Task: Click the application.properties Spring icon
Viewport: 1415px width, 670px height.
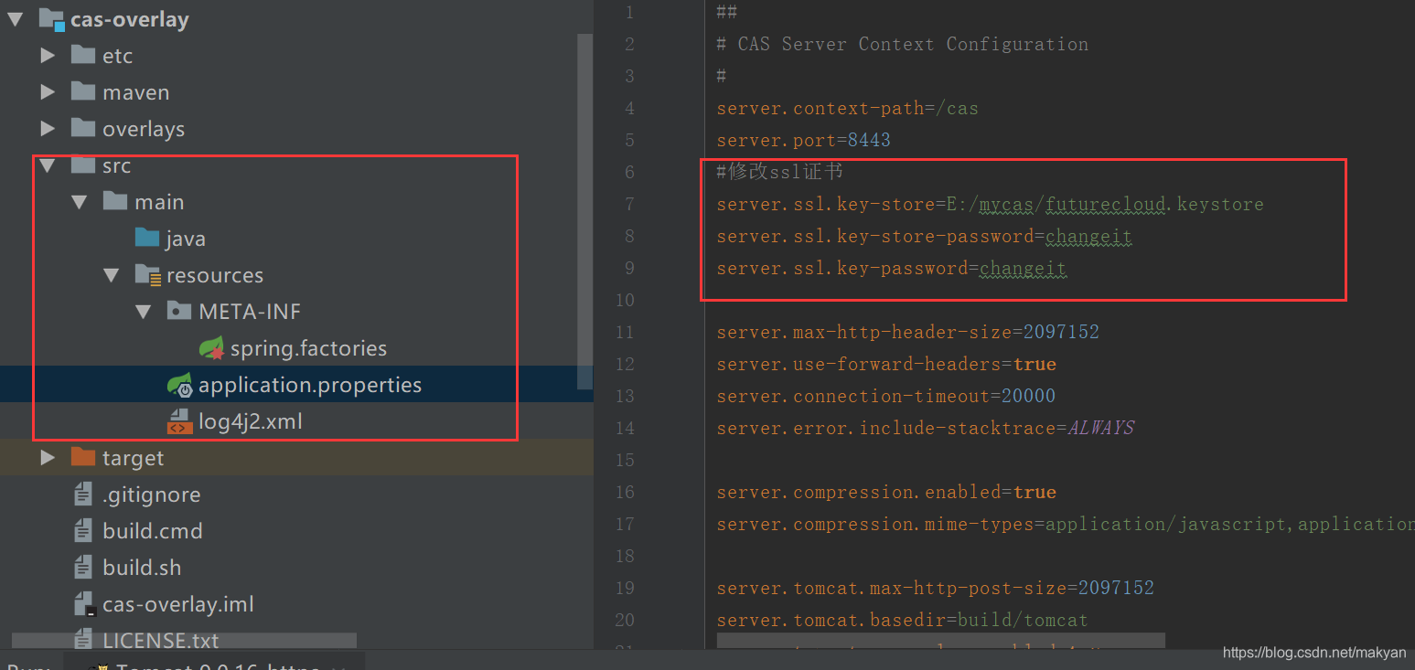Action: coord(179,385)
